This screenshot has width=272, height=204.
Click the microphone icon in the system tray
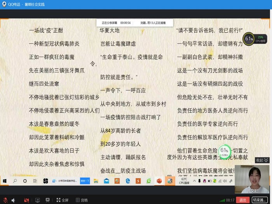(199, 181)
